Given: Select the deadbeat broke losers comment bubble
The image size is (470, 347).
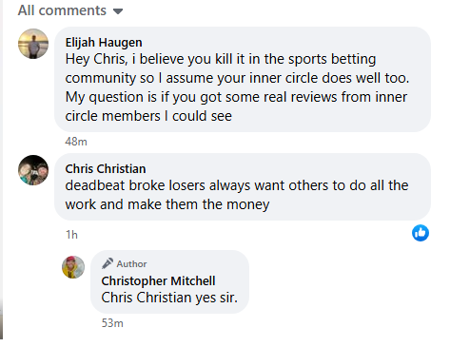Looking at the screenshot, I should 243,186.
